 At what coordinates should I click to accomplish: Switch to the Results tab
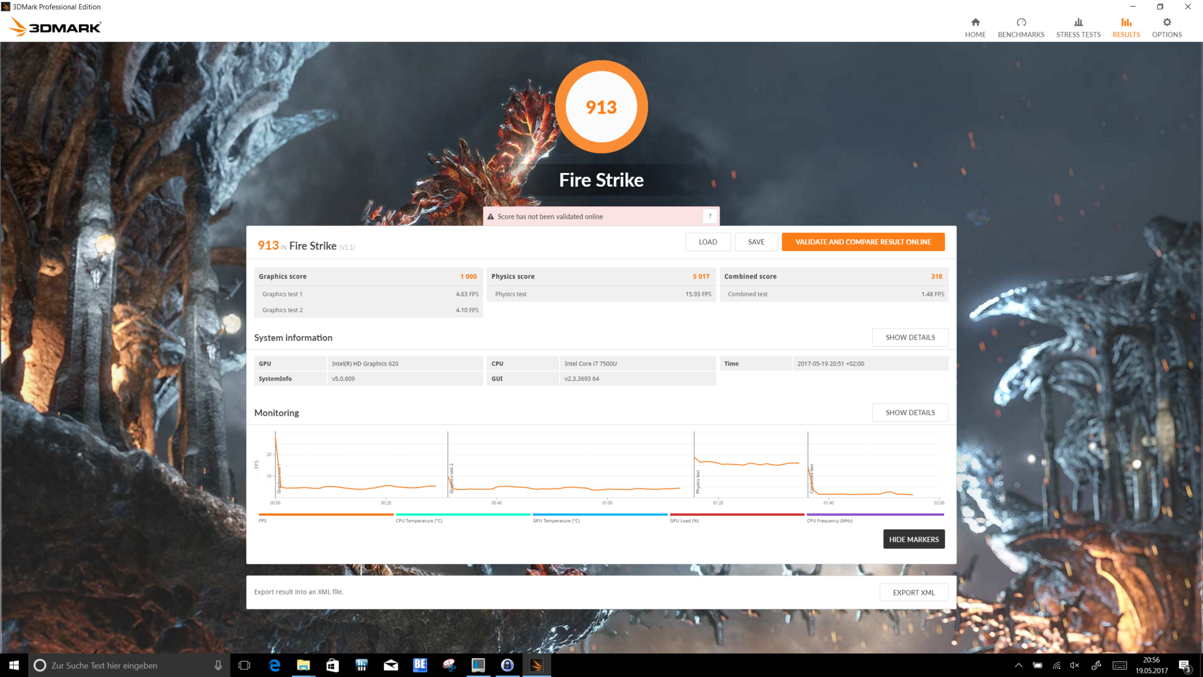1126,28
